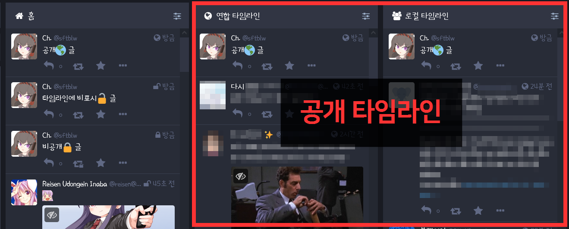Open 홈 column settings sliders icon
The height and width of the screenshot is (229, 569).
(x=177, y=16)
